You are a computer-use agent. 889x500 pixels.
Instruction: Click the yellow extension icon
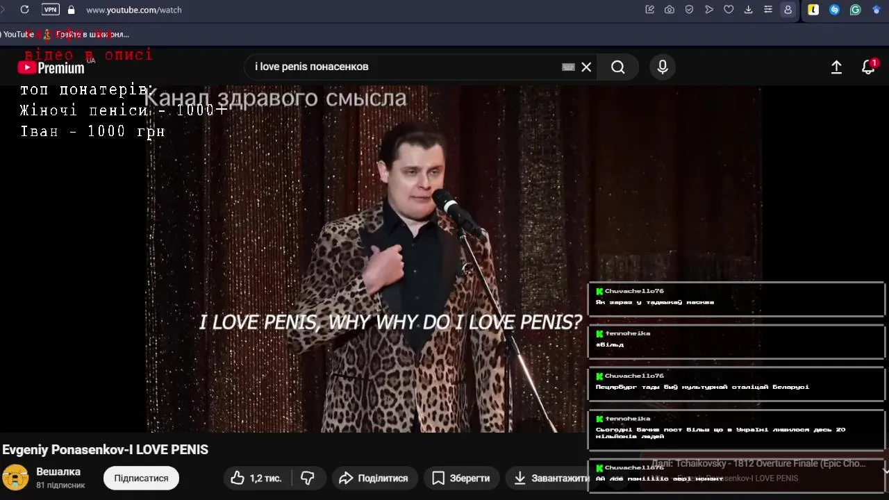[x=813, y=10]
